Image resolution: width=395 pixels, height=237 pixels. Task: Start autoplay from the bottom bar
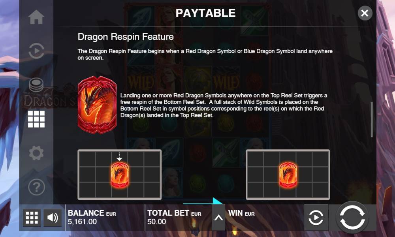click(x=316, y=217)
